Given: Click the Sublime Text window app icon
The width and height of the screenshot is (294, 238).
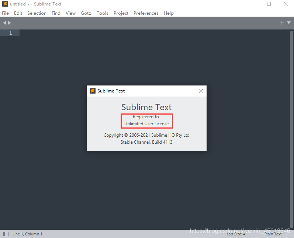Looking at the screenshot, I should click(x=5, y=4).
